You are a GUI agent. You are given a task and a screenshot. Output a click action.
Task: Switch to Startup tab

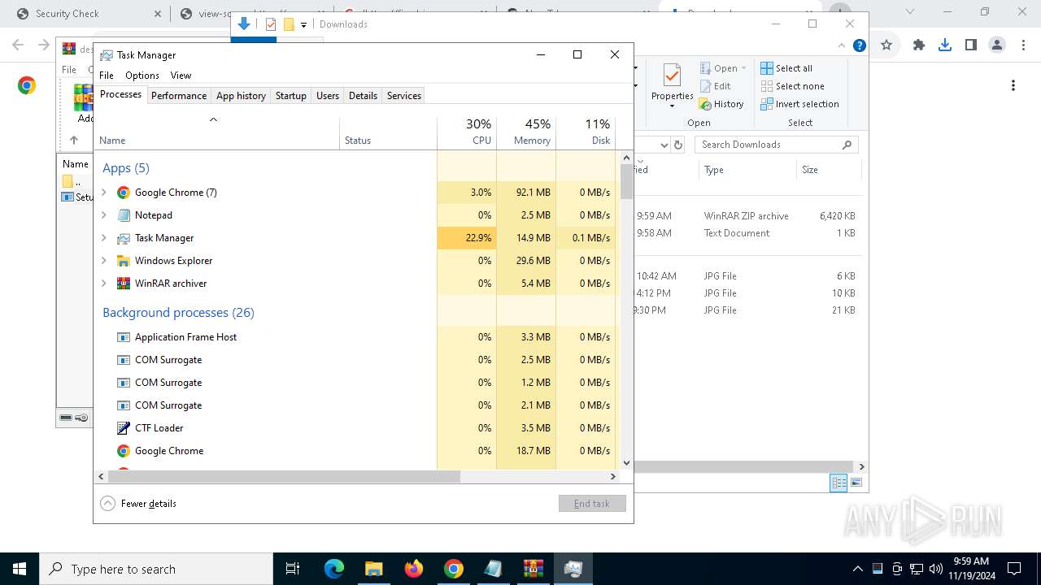tap(290, 96)
